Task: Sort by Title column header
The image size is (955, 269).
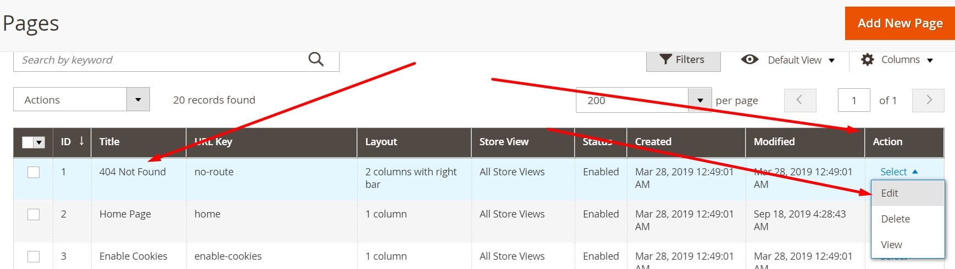Action: 138,142
